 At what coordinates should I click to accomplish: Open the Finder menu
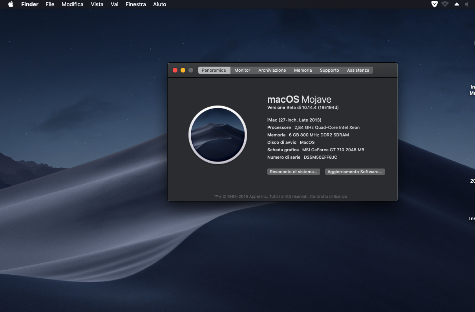click(x=30, y=4)
